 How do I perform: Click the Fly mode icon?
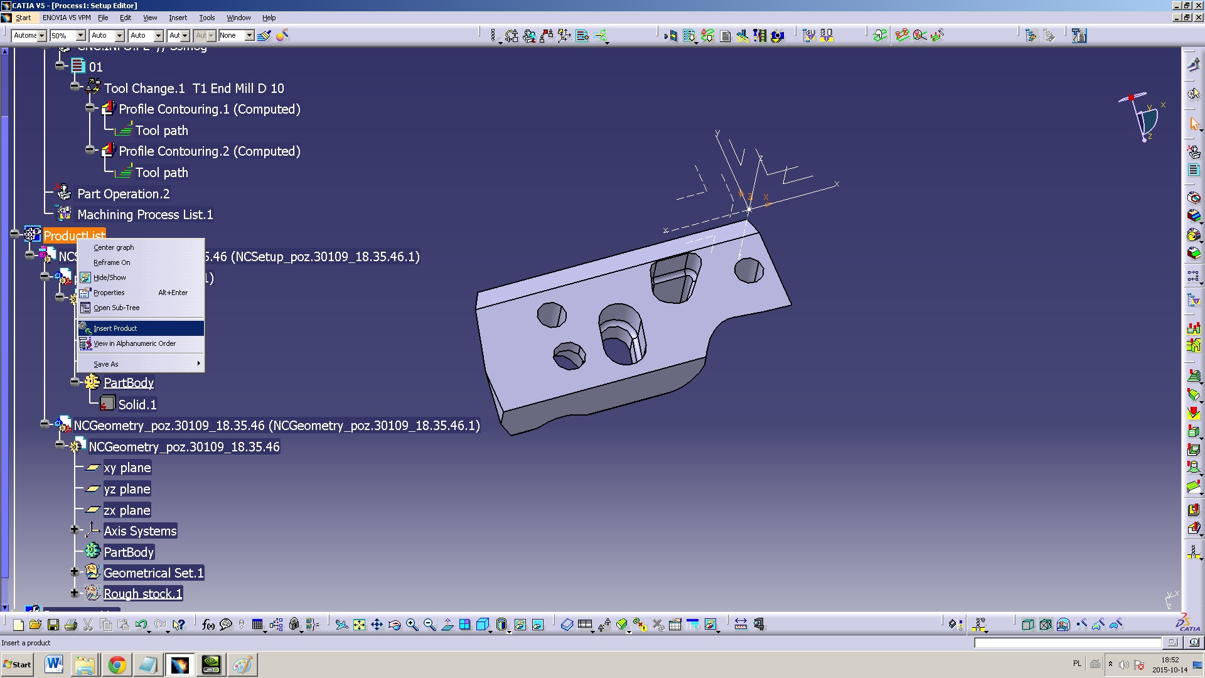(341, 625)
